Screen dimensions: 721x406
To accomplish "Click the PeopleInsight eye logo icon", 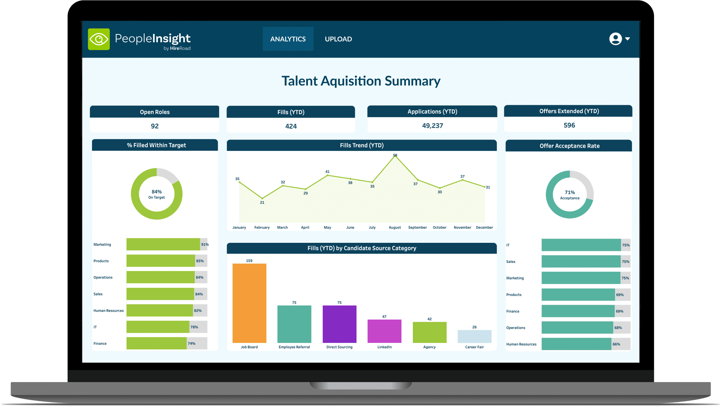I will [x=99, y=39].
